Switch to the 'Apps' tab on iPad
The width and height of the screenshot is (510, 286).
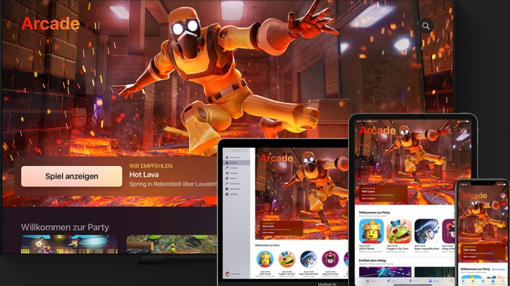click(414, 281)
